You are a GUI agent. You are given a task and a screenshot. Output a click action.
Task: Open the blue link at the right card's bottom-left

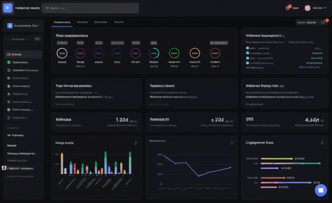coord(255,68)
